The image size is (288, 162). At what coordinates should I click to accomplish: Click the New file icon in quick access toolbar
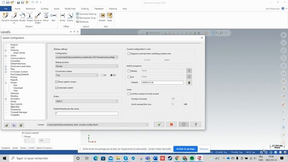3,2
